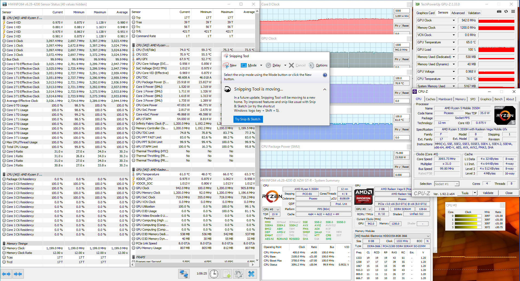The width and height of the screenshot is (520, 281).
Task: Start a New snip in Snipping Tool
Action: tap(230, 65)
